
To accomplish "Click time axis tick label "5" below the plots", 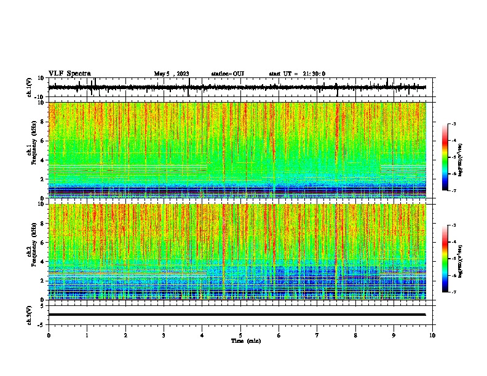I will [x=240, y=335].
